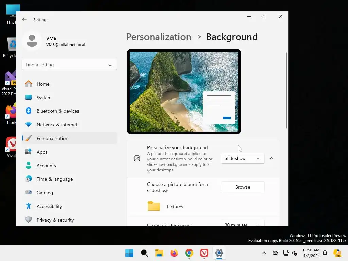Image resolution: width=348 pixels, height=261 pixels.
Task: Open taskbar Search
Action: [144, 253]
